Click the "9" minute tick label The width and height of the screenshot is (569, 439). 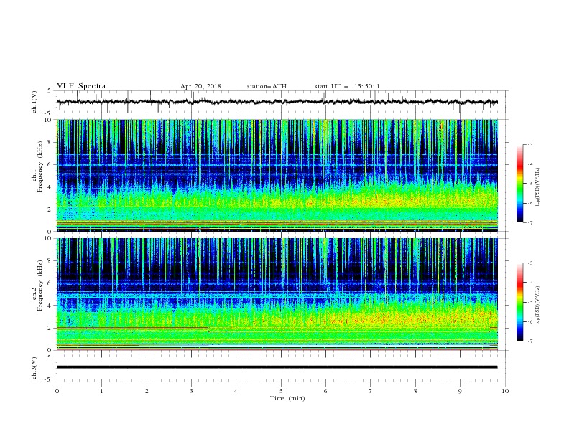[460, 391]
